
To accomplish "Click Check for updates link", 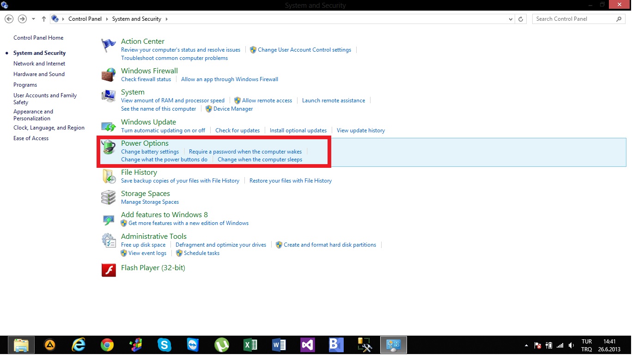I will click(237, 130).
